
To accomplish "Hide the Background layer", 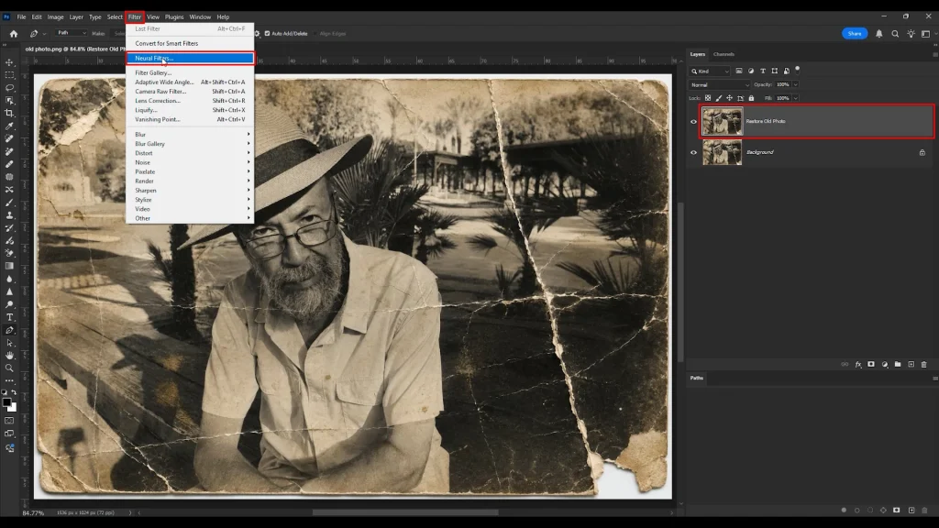I will (693, 153).
